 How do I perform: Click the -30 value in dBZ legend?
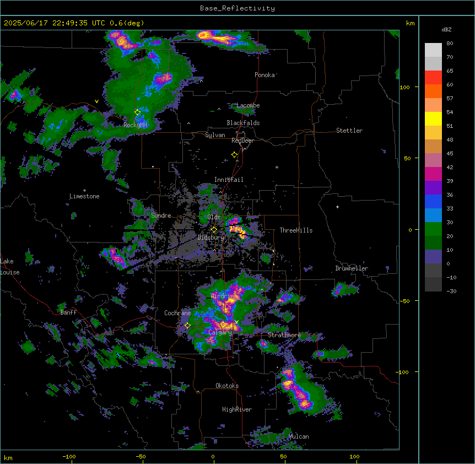(451, 292)
